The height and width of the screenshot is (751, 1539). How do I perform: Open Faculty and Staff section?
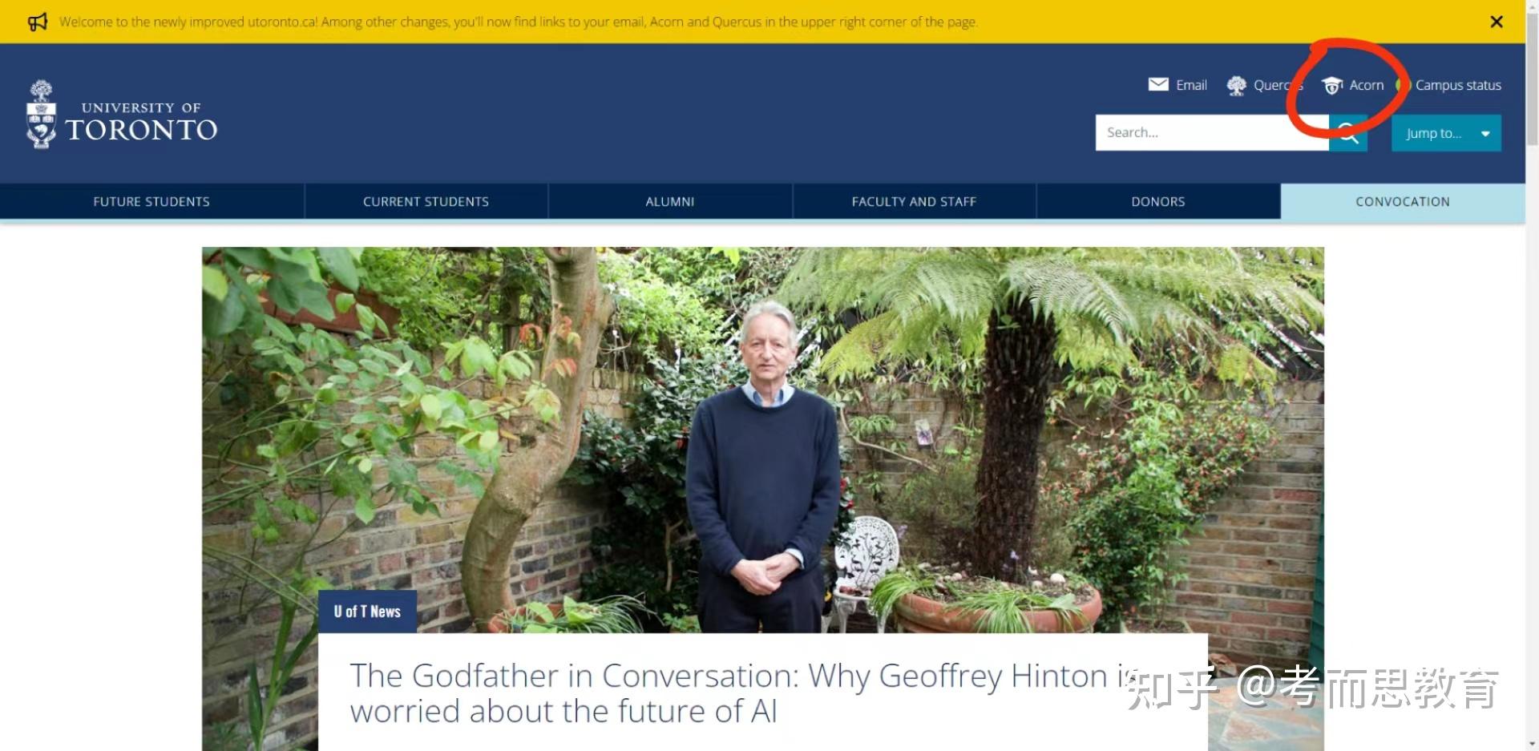tap(914, 201)
